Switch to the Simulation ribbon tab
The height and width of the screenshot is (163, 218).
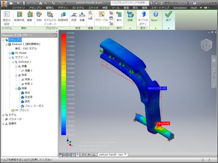(180, 8)
